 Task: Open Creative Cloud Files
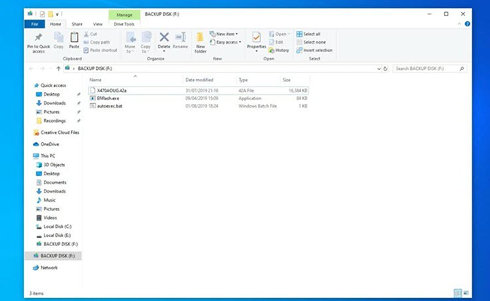pyautogui.click(x=57, y=132)
